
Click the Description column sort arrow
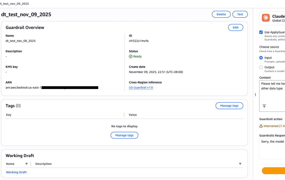click(x=240, y=164)
